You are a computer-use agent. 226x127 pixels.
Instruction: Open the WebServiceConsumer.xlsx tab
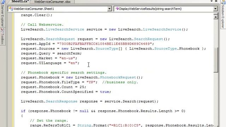pyautogui.click(x=52, y=2)
